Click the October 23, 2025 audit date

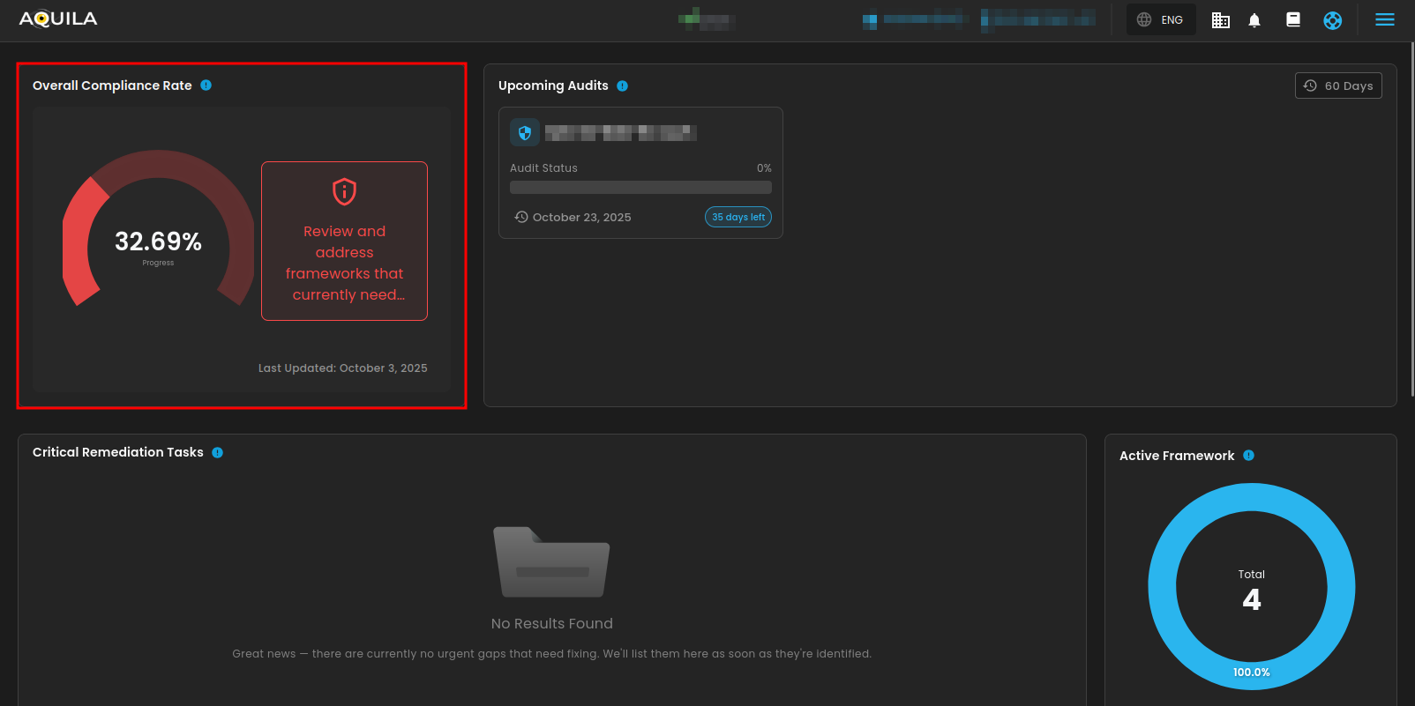[581, 218]
